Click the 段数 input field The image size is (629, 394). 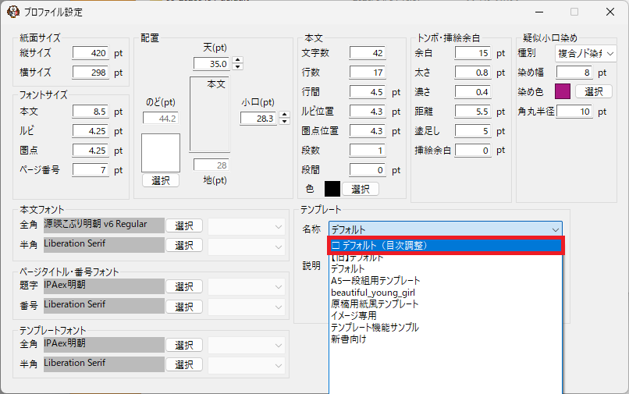[x=368, y=151]
